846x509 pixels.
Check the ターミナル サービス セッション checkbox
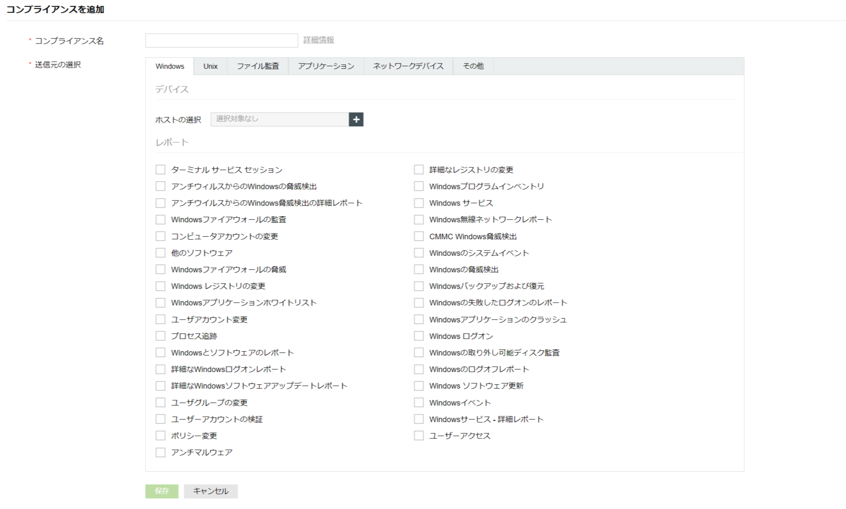[x=160, y=170]
